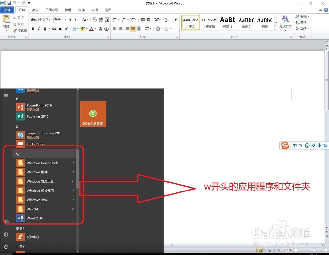Click the Paste icon in clipboard group
Image resolution: width=329 pixels, height=255 pixels.
pyautogui.click(x=6, y=19)
